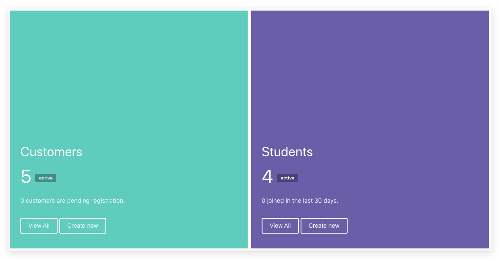Viewport: 500px width, 259px height.
Task: Open View All in the Students card
Action: [280, 226]
